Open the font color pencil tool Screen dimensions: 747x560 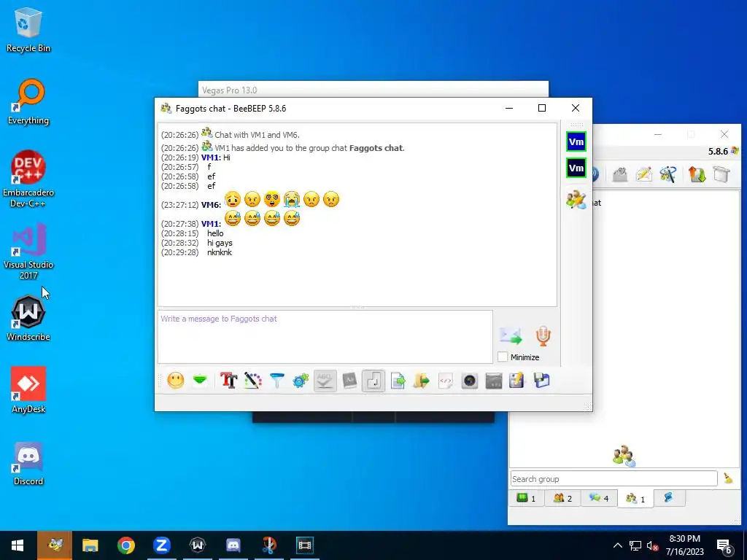click(x=253, y=381)
